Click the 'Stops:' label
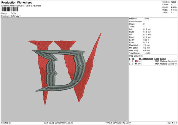This screenshot has width=178, height=125. click(132, 24)
